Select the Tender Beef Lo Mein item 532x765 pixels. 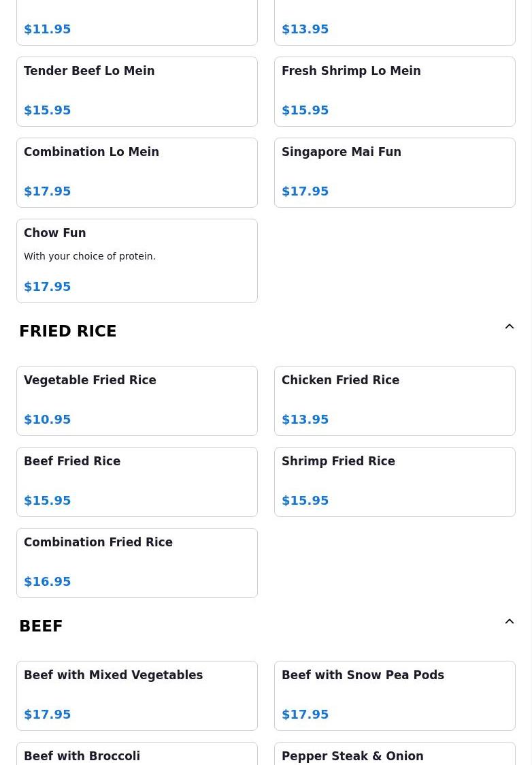point(137,91)
